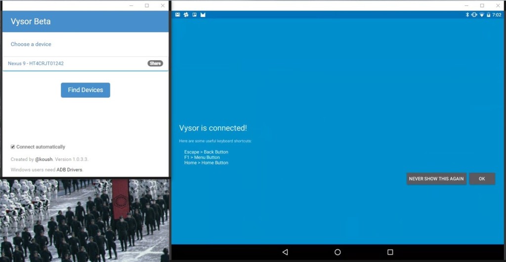Click the NEVER SHOW THIS AGAIN button
Screen dimensions: 506x262
pos(436,179)
